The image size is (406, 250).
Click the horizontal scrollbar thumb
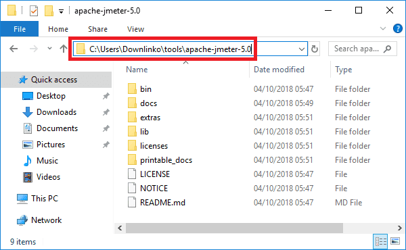click(x=234, y=228)
